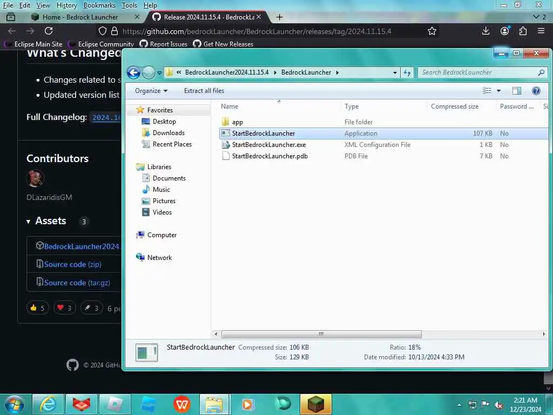The width and height of the screenshot is (553, 415).
Task: Open Firefox View menu
Action: click(43, 5)
